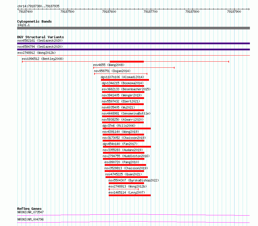
Task: Click the purple bar under nsv6584794
Action: click(133, 49)
